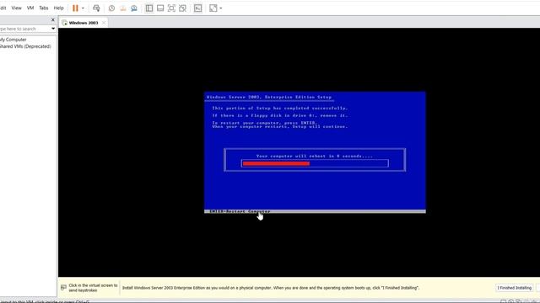Viewport: 540px width, 303px height.
Task: Select My Computer in library tree
Action: [x=13, y=40]
